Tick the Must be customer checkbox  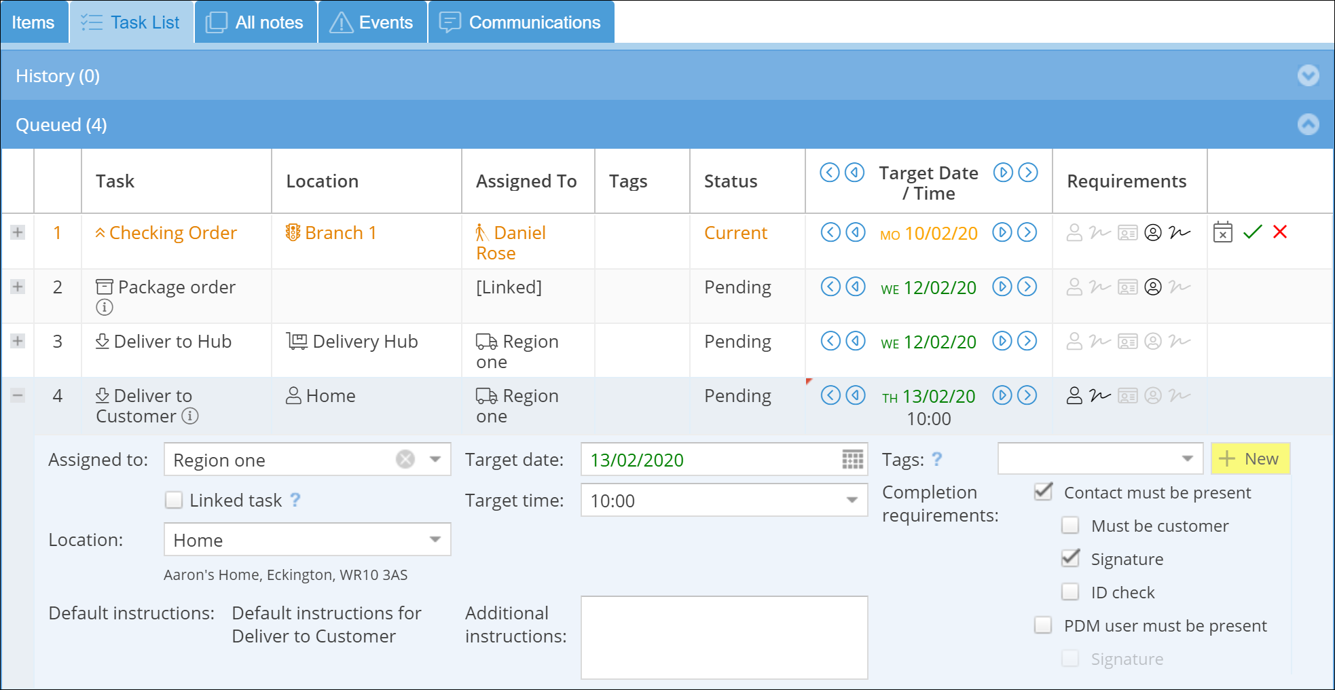click(1070, 526)
